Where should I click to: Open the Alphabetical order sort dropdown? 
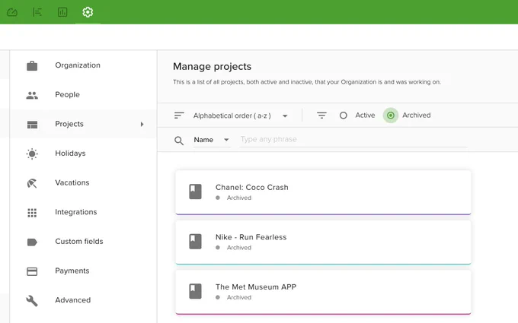(240, 116)
